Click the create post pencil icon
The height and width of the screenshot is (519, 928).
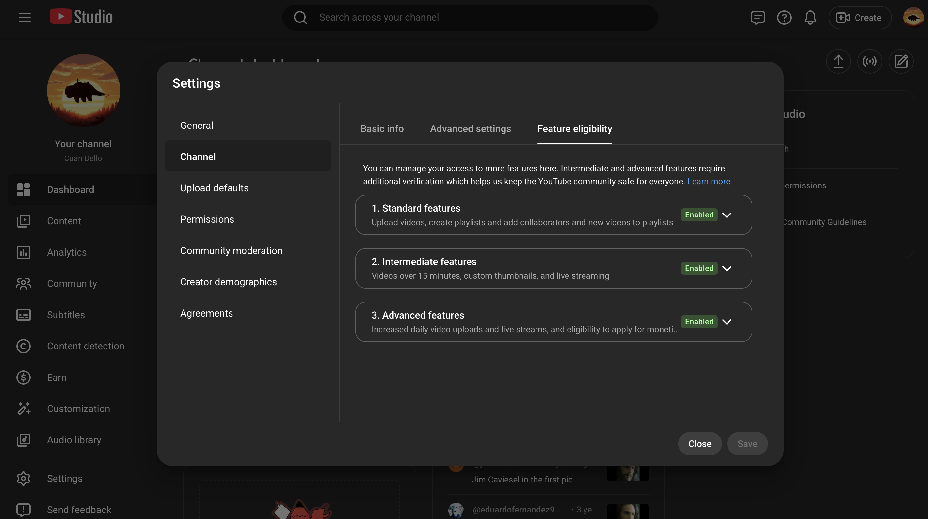901,61
